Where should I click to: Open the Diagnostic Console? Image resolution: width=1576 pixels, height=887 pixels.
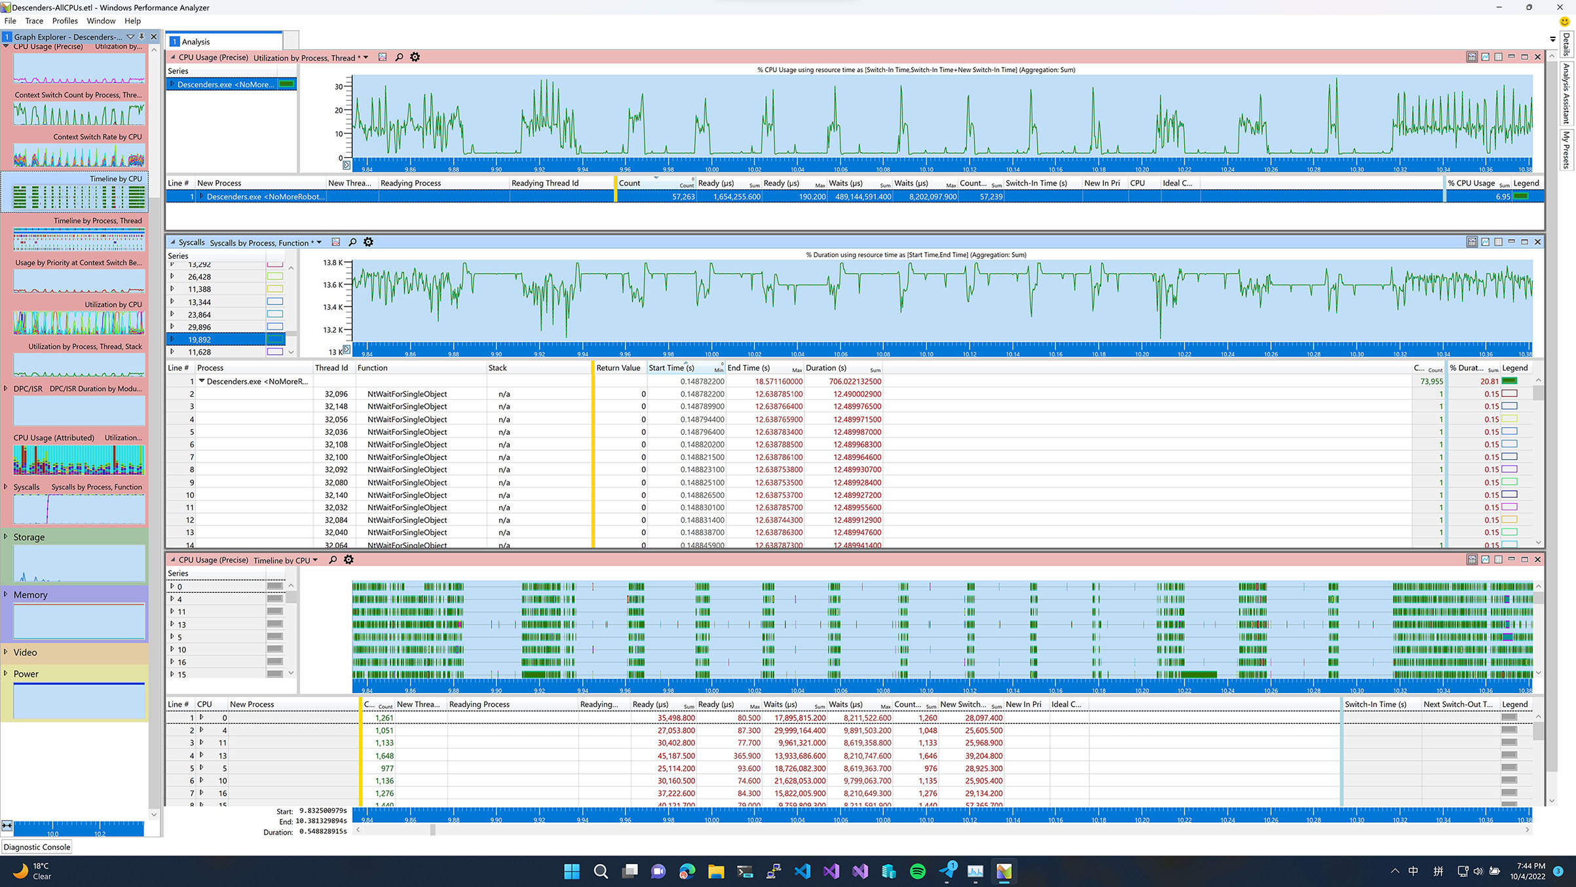(37, 846)
